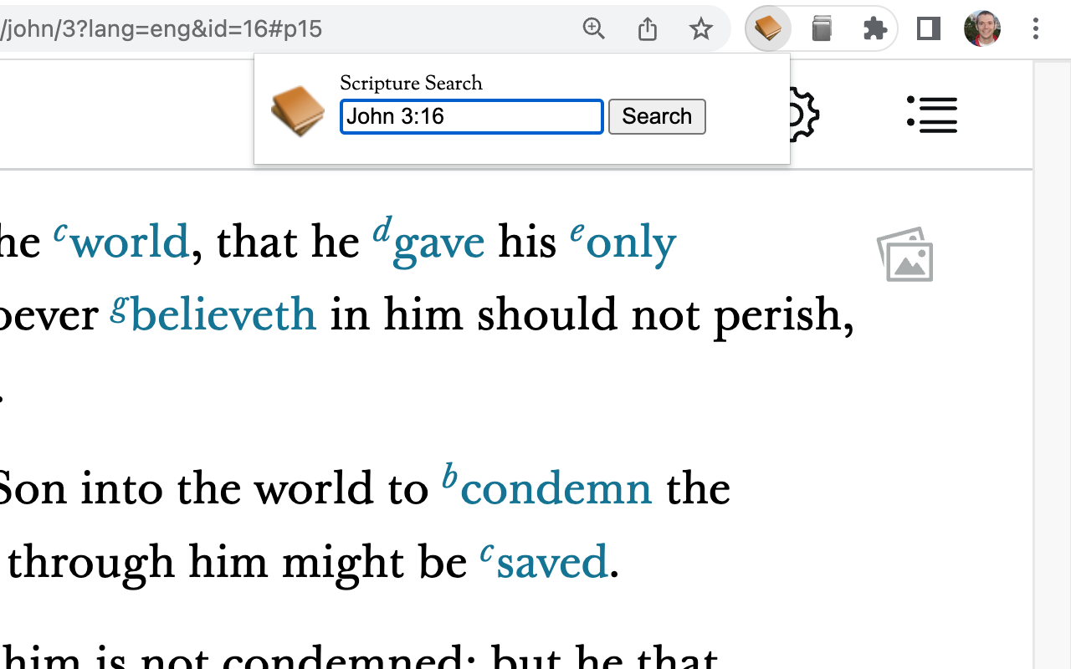Open the Scripture Search extension icon
The width and height of the screenshot is (1071, 669).
tap(767, 28)
